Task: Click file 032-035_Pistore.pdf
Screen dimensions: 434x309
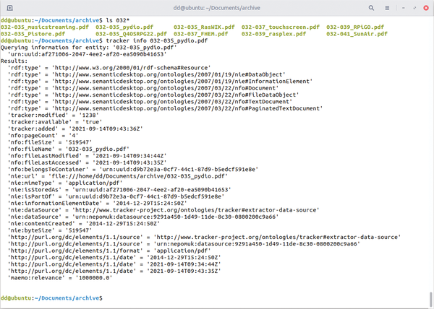Action: (x=33, y=34)
